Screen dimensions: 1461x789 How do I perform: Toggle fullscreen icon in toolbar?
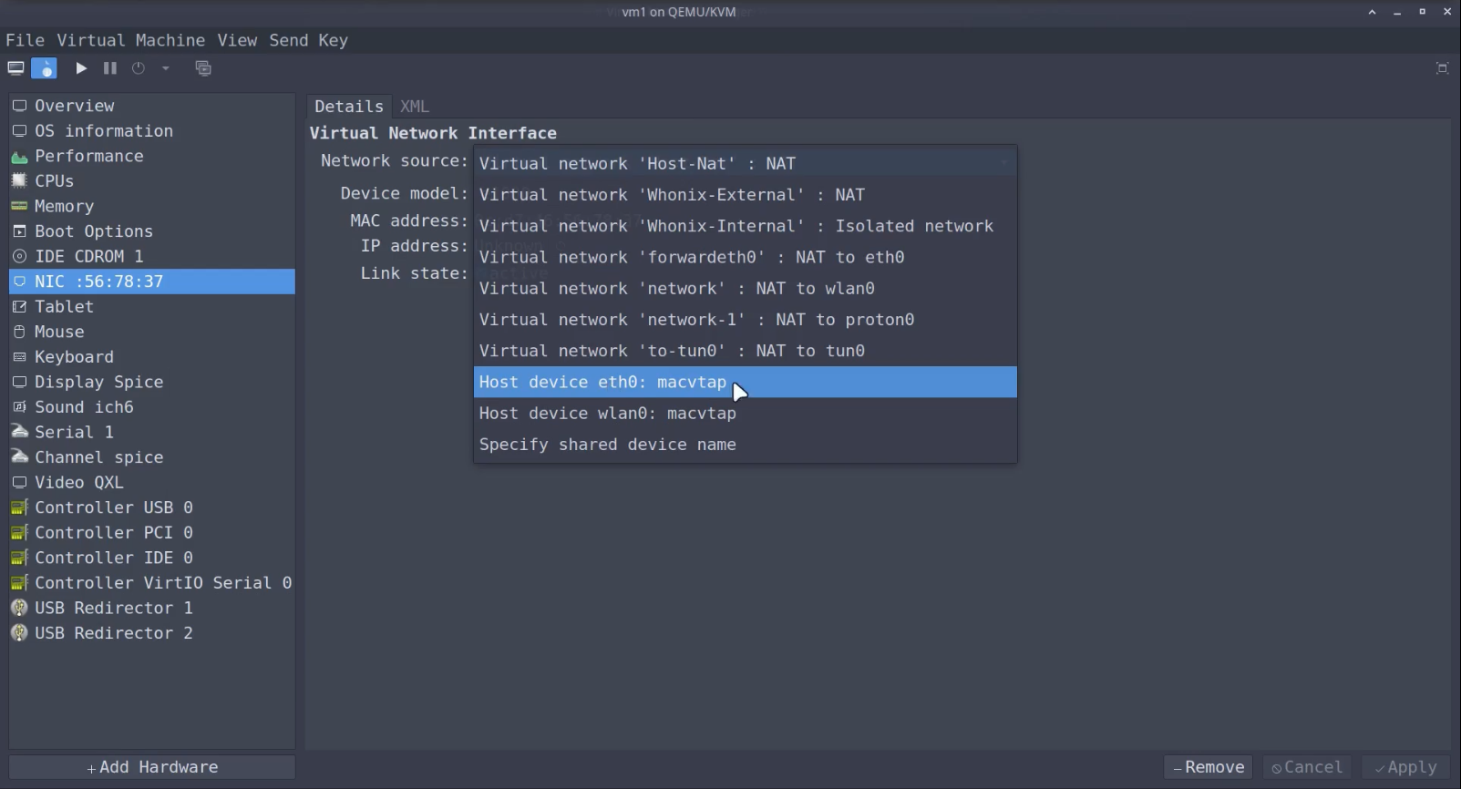click(1442, 68)
